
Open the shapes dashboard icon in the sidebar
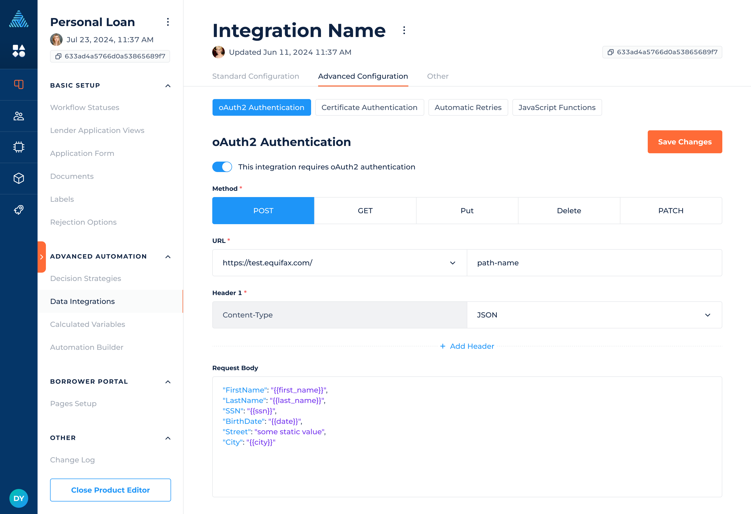tap(19, 51)
